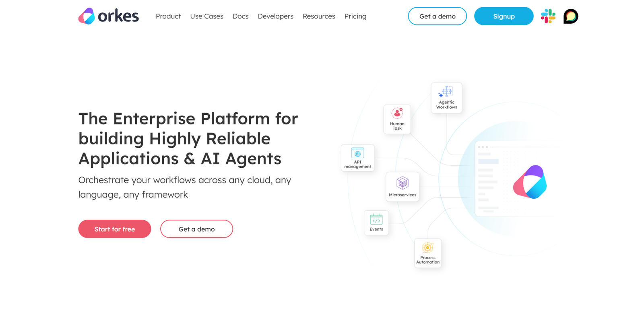
Task: Expand the Use Cases menu
Action: [206, 16]
